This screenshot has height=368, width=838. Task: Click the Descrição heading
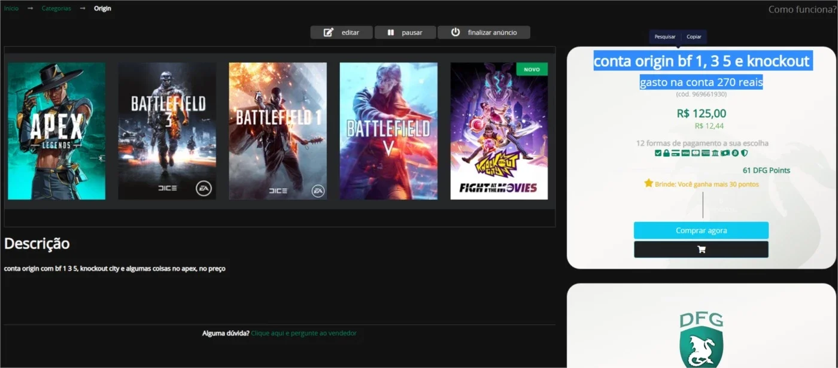click(x=37, y=244)
